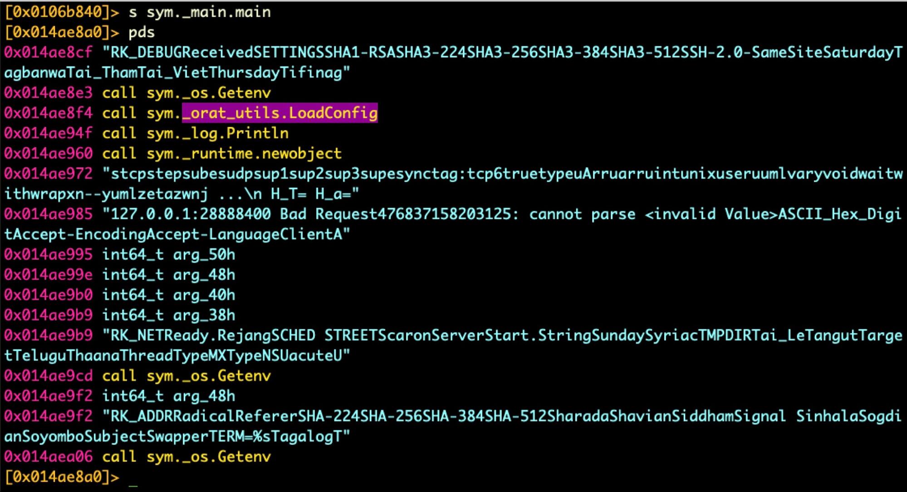Select the address 0x014ae972
Image resolution: width=907 pixels, height=492 pixels.
(48, 174)
